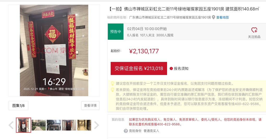
Task: Open 报名须知 registration notice
Action: click(x=181, y=68)
